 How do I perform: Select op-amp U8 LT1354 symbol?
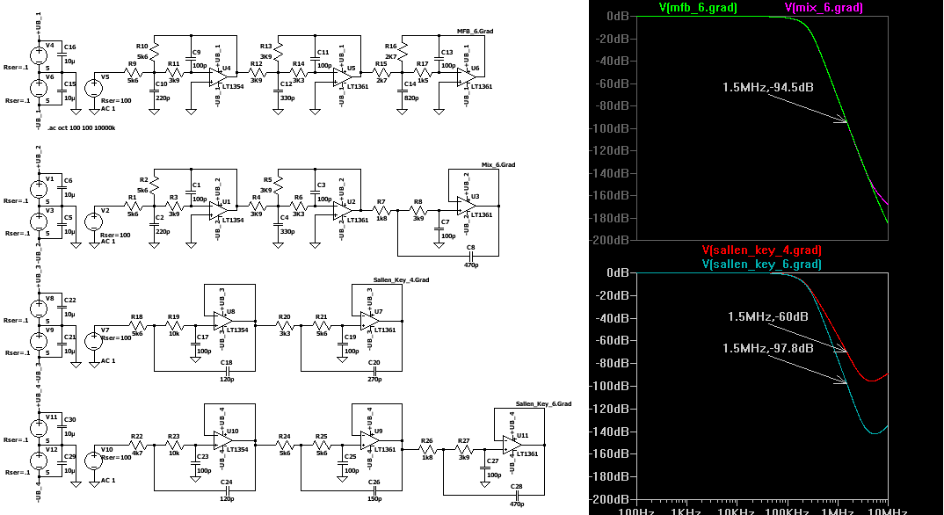221,320
